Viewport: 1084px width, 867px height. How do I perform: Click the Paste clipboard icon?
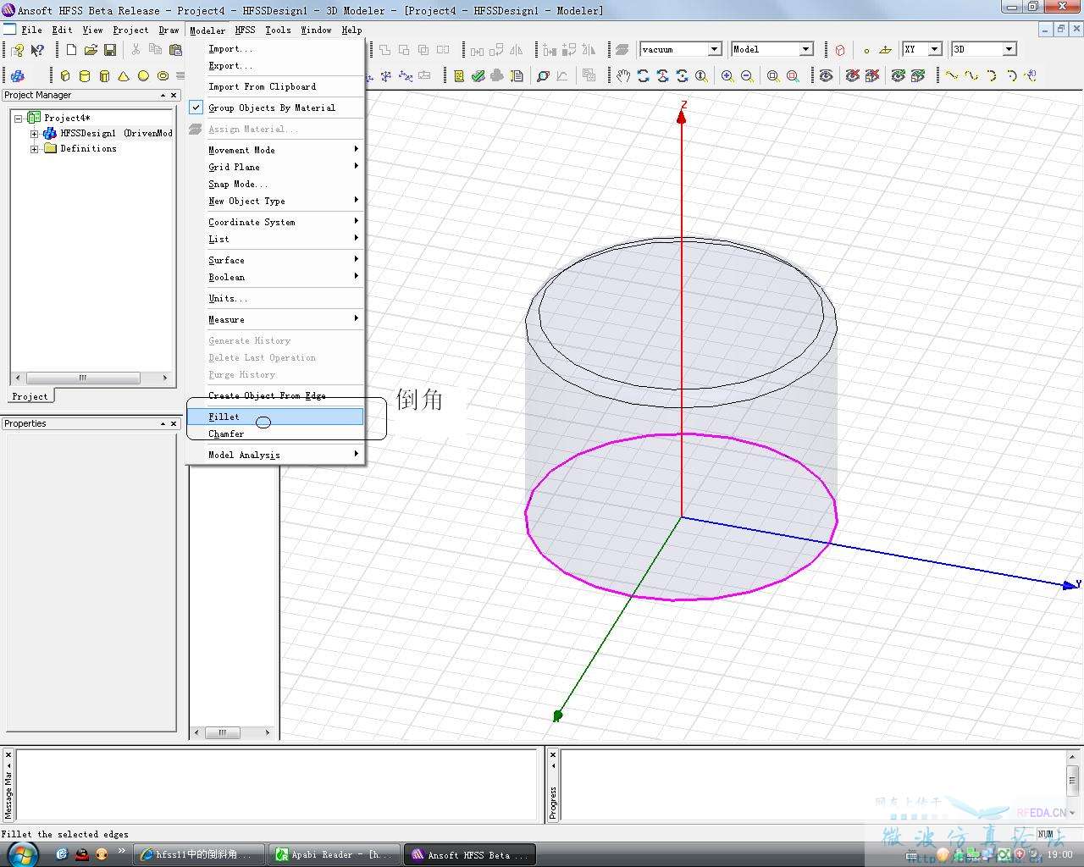175,50
